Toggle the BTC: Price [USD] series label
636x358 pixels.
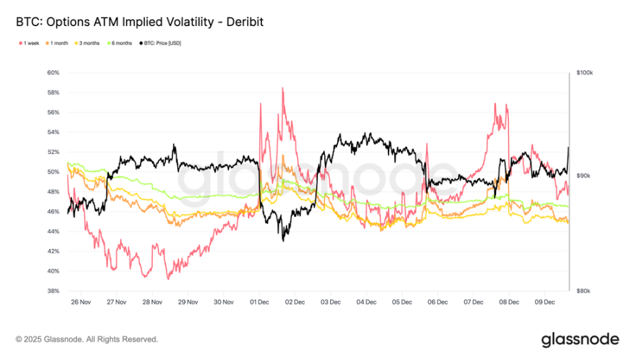(163, 43)
